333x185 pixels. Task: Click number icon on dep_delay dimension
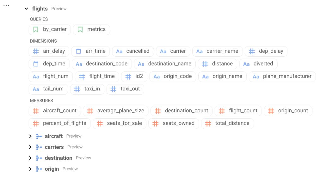tap(252, 51)
